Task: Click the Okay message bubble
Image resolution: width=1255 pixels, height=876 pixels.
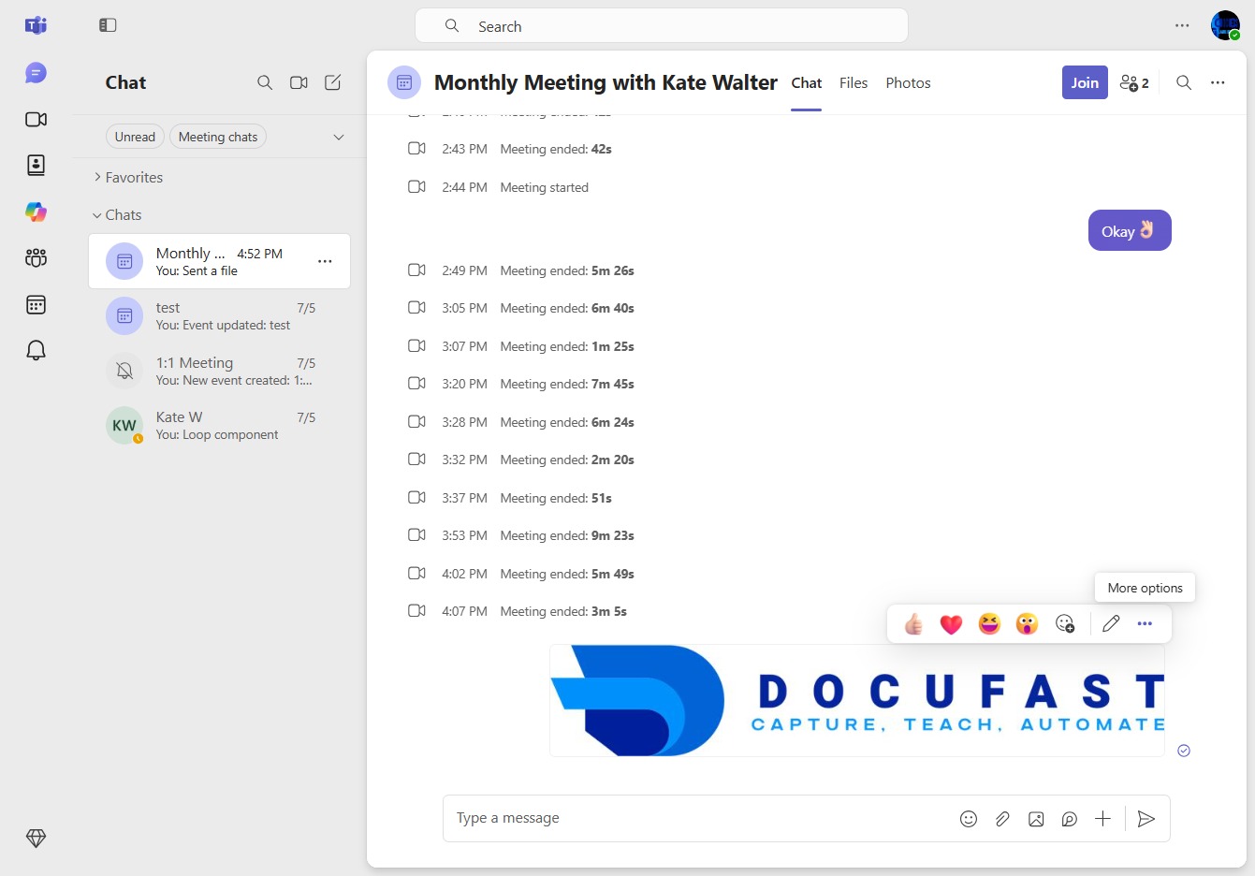Action: [1130, 230]
